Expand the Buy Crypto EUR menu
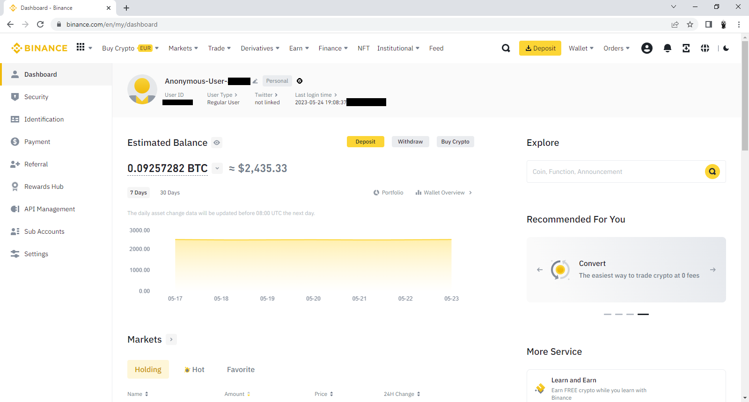Screen dimensions: 749x402 coord(131,48)
